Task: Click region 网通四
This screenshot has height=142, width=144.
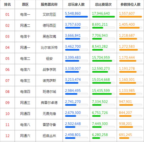Action: [25, 114]
